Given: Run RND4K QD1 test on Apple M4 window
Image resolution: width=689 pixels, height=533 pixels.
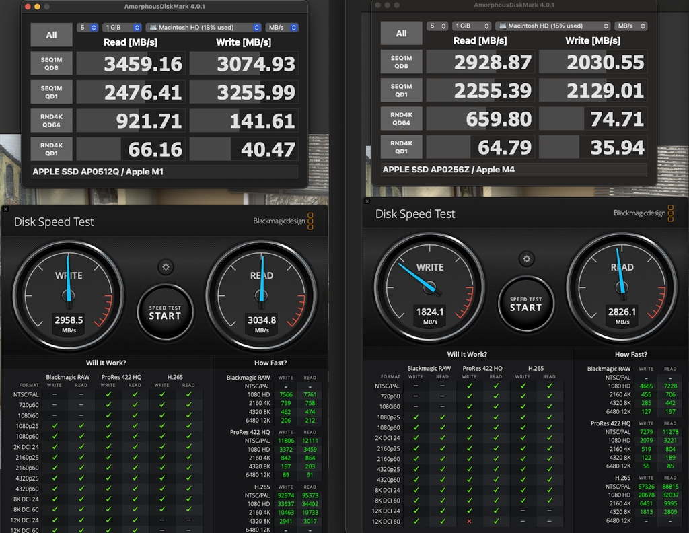Looking at the screenshot, I should 401,147.
